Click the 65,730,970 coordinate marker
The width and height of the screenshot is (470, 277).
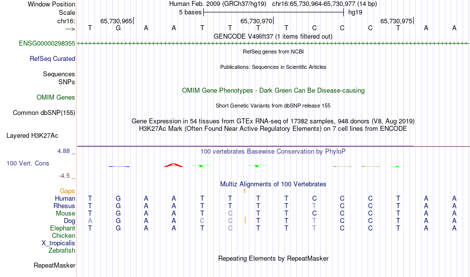tap(256, 21)
